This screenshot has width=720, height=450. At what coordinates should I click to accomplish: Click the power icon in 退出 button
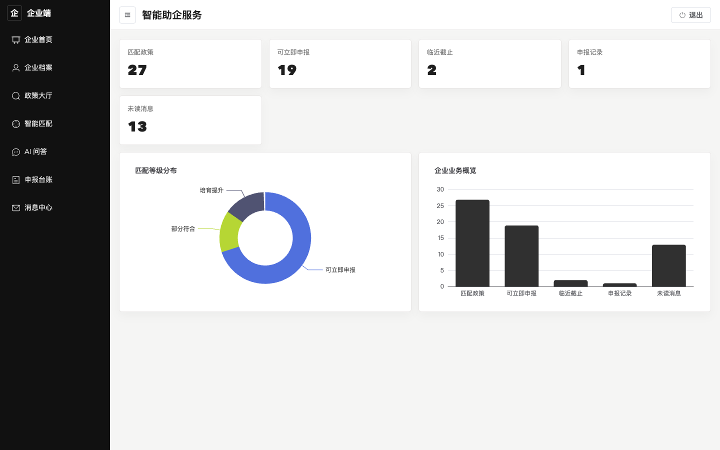(x=682, y=15)
